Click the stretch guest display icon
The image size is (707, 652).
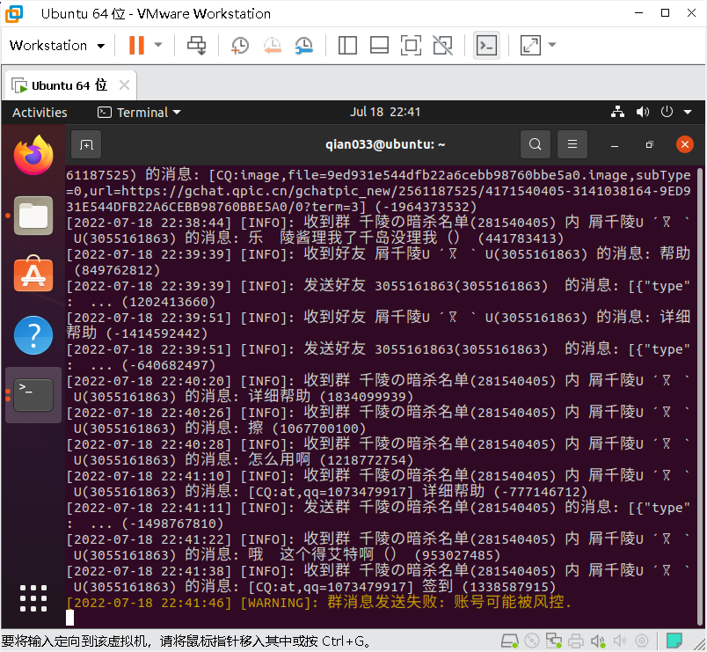pyautogui.click(x=530, y=45)
